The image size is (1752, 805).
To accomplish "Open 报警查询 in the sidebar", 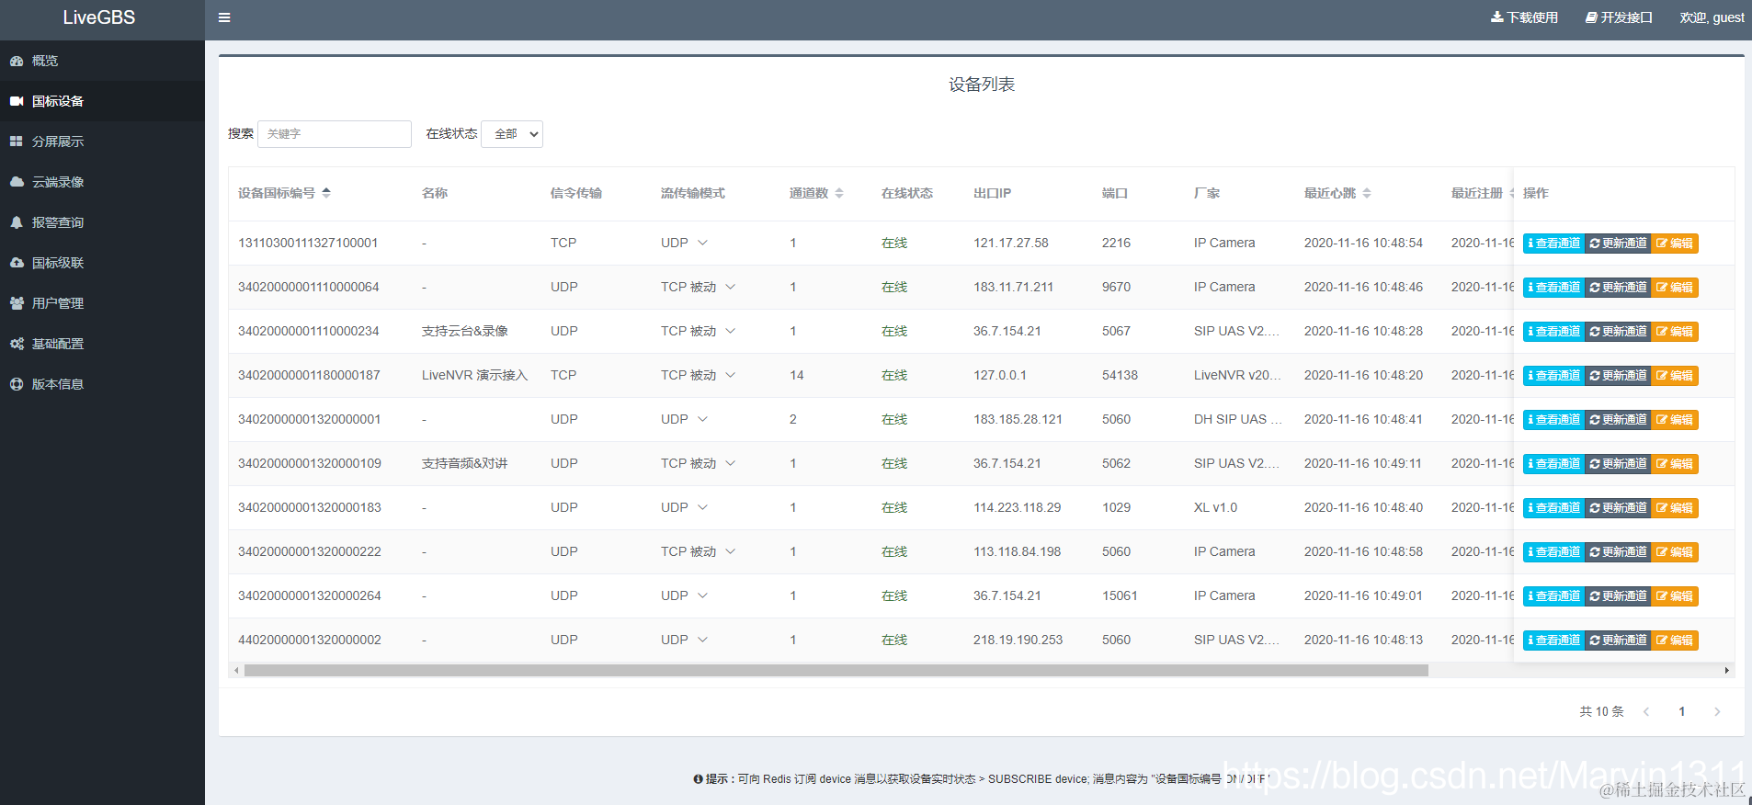I will click(x=102, y=222).
